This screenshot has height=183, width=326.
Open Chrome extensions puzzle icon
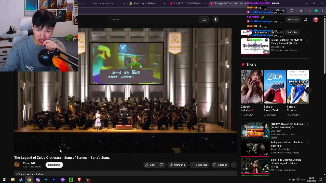292,11
